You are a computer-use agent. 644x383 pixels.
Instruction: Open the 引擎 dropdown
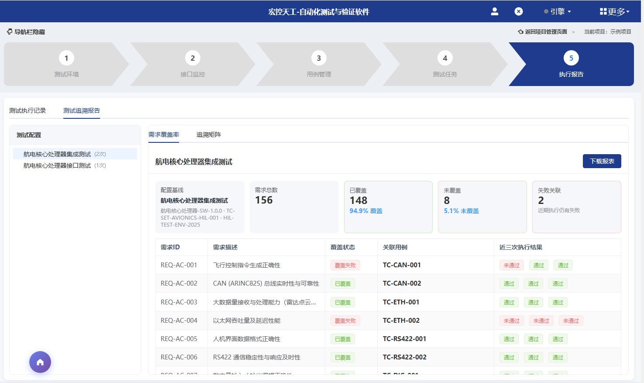(558, 11)
